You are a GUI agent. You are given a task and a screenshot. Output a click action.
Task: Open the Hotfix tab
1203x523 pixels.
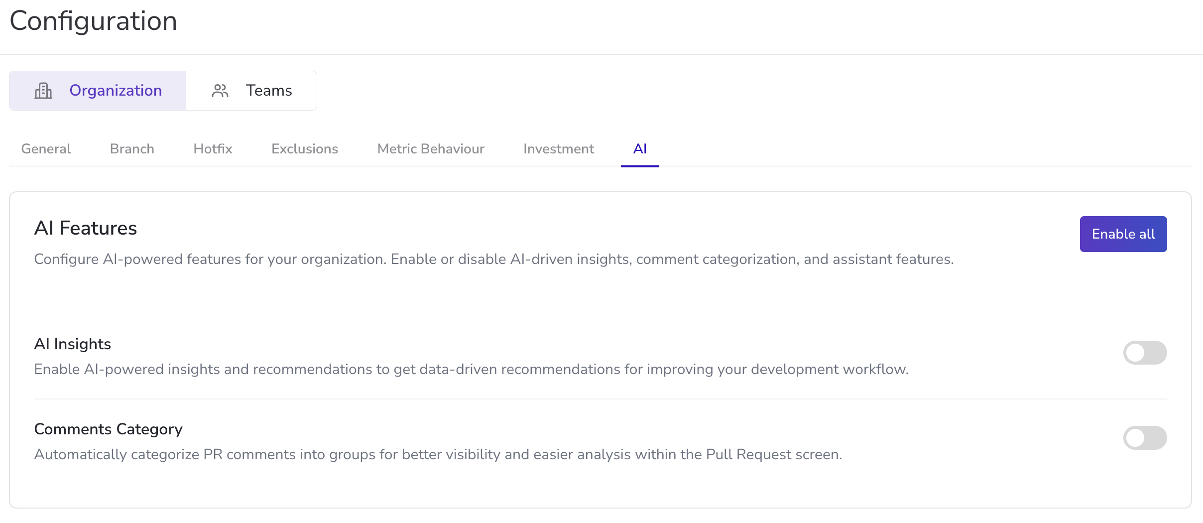click(213, 149)
